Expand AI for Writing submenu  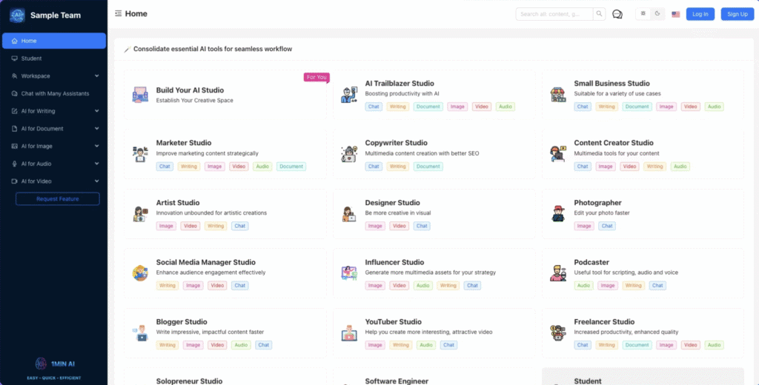point(96,111)
